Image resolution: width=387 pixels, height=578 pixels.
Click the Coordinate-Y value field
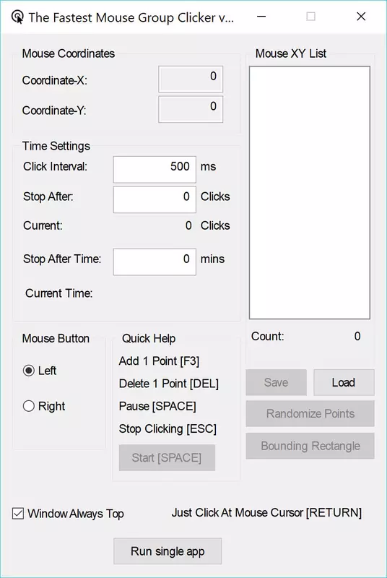pos(191,110)
